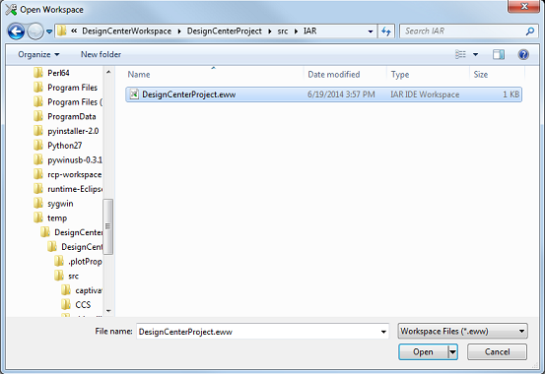The image size is (545, 374).
Task: Open the Organize menu
Action: (x=38, y=54)
